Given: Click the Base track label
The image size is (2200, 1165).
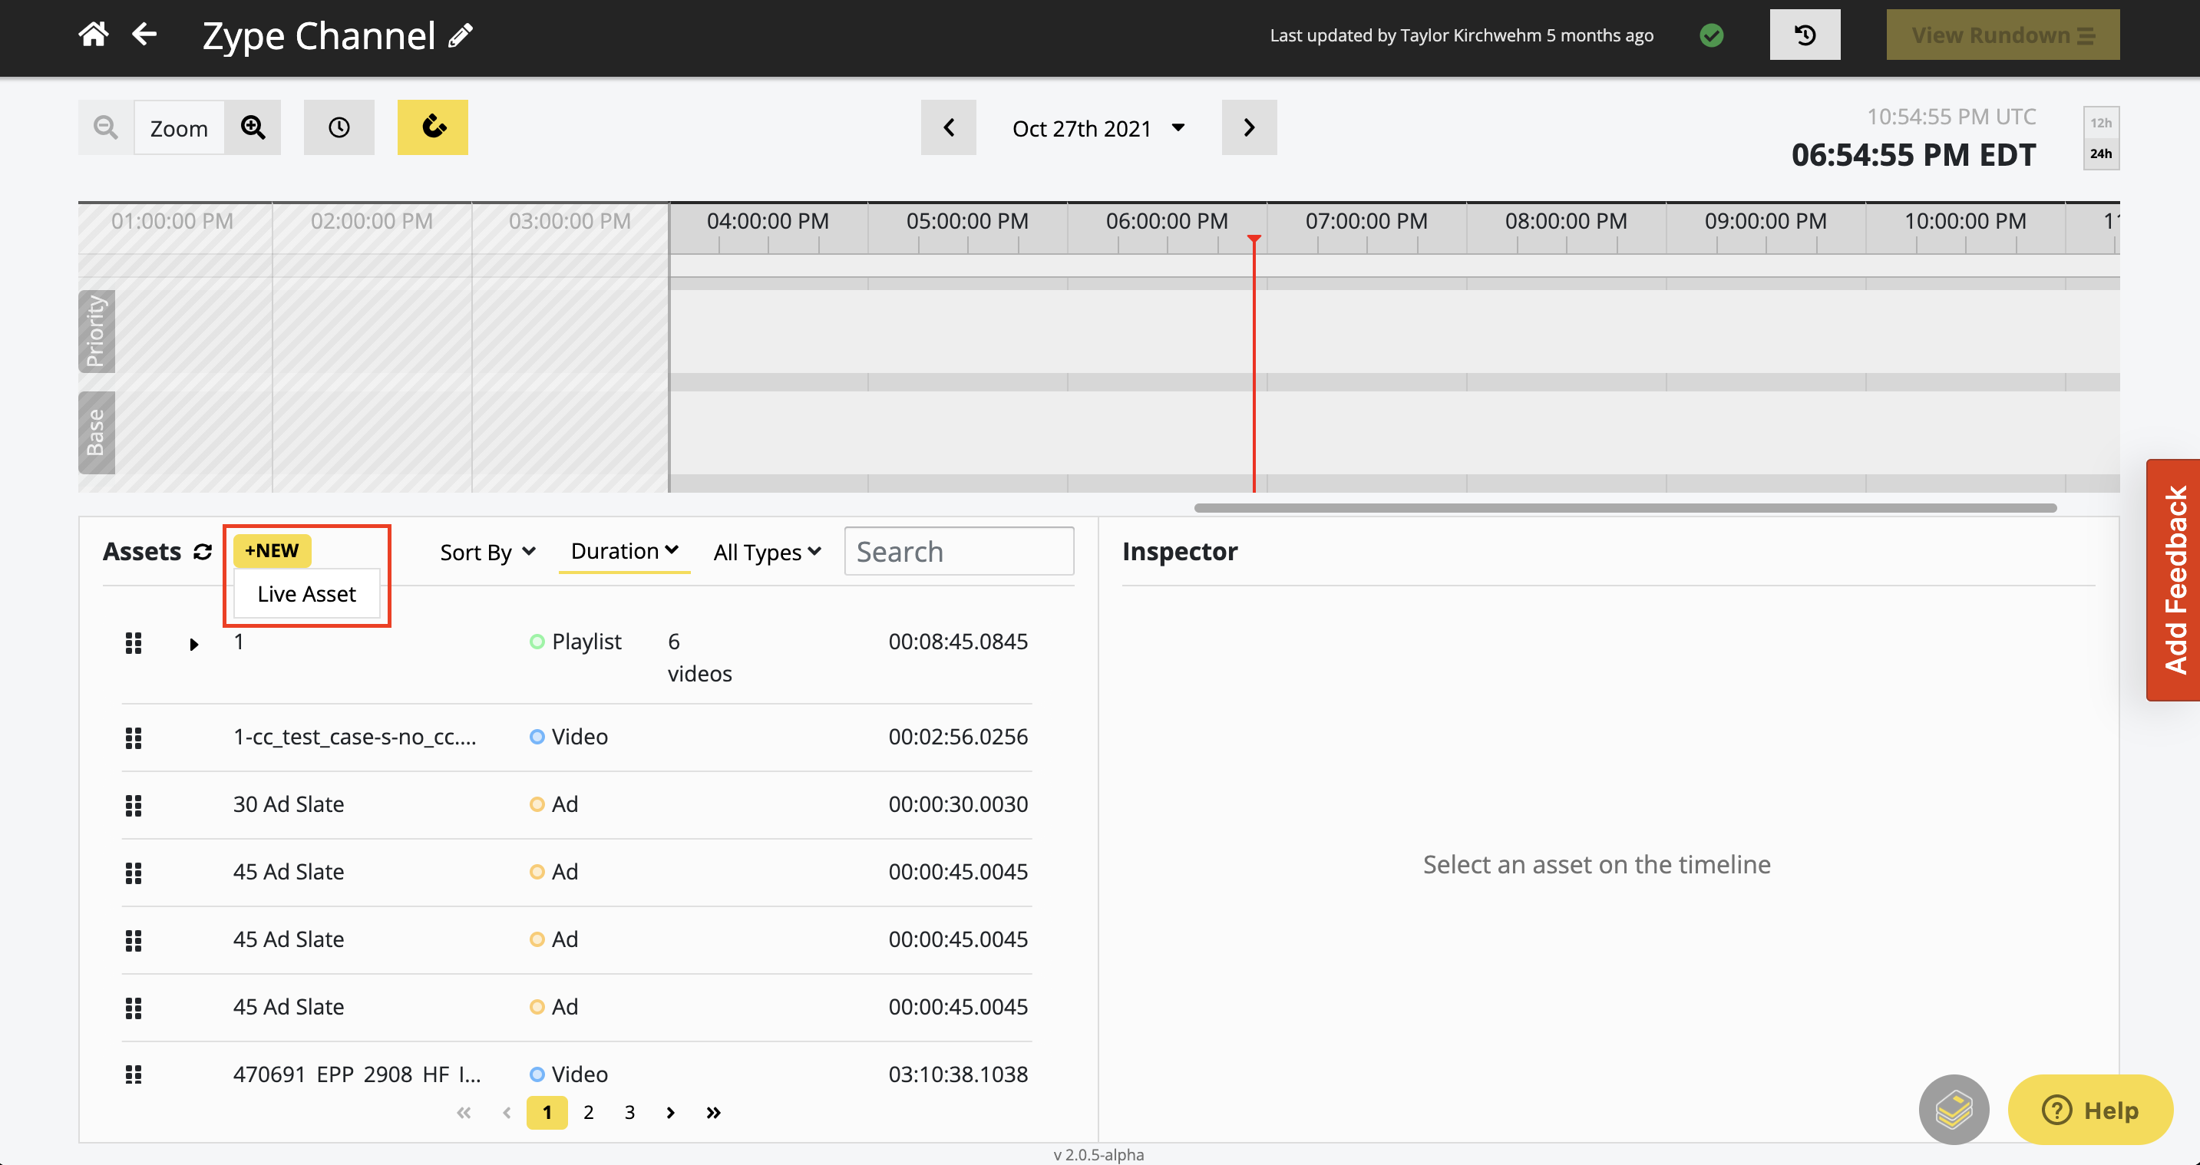Looking at the screenshot, I should [x=97, y=432].
